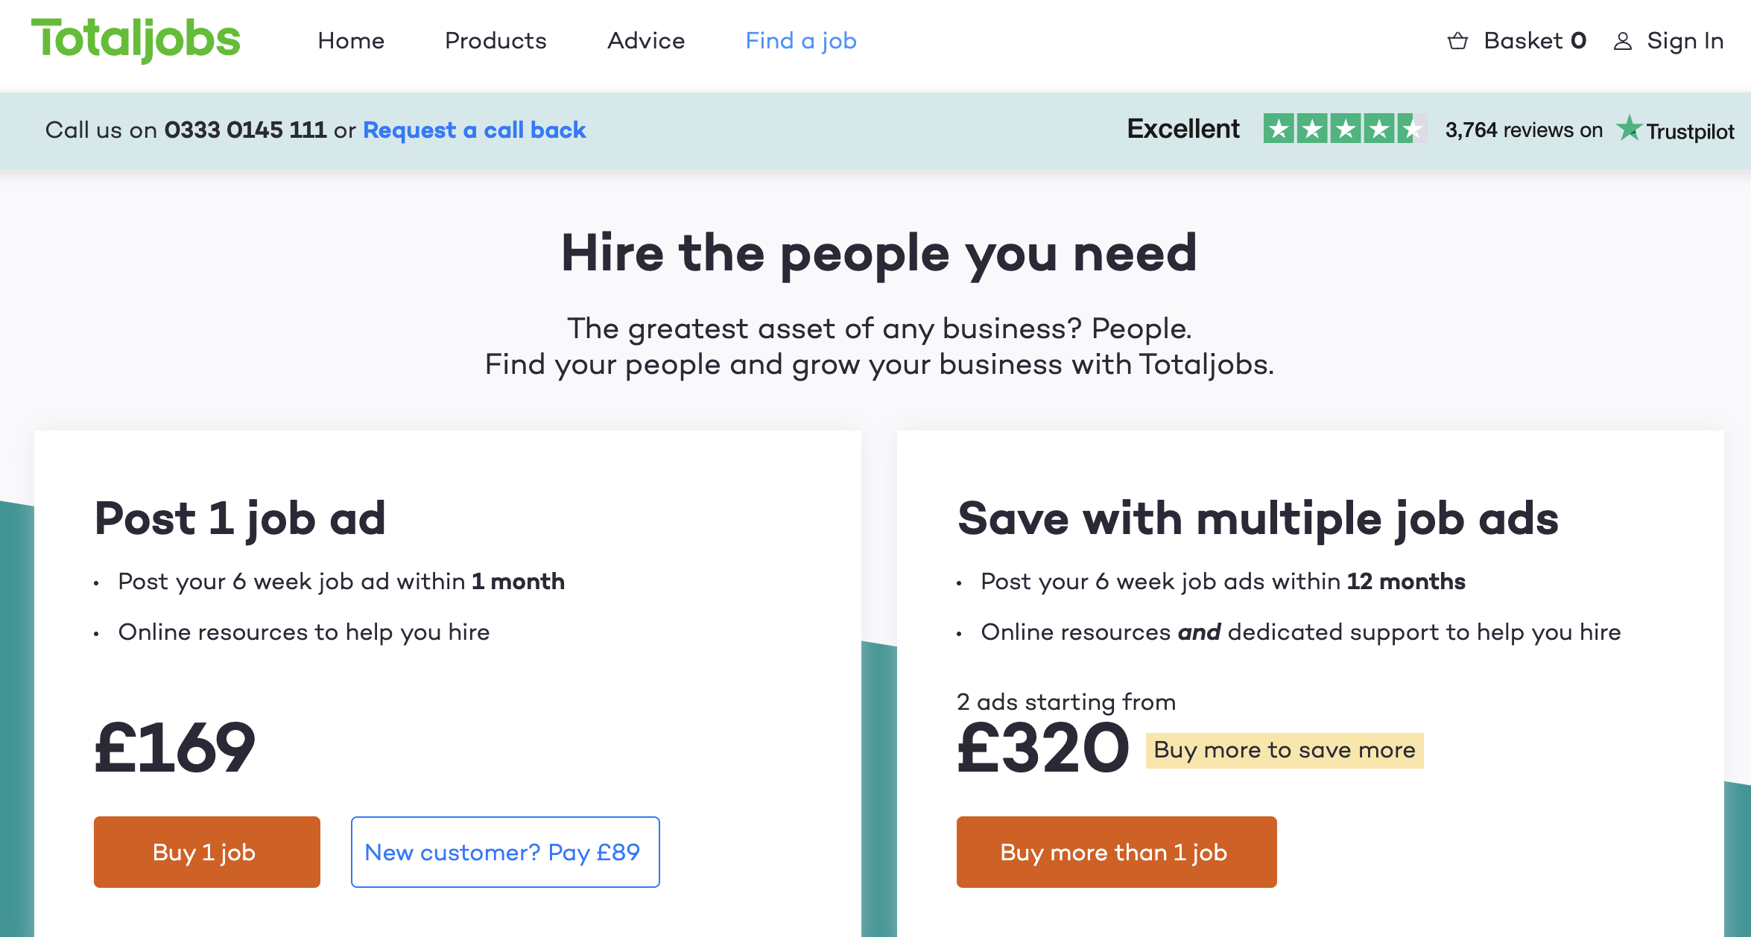This screenshot has height=937, width=1751.
Task: Call via the 0333 0145 111 number
Action: pyautogui.click(x=246, y=129)
